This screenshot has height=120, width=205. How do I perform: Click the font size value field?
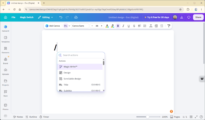tap(97, 26)
